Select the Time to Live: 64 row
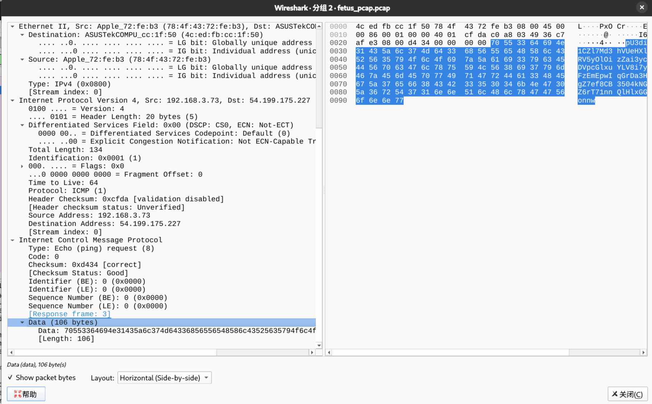Screen dimensions: 652x404 [63, 183]
